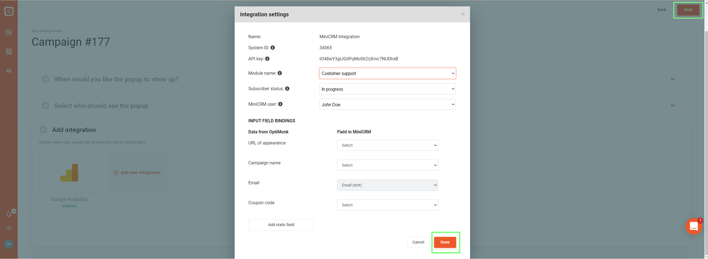Open the MiniCRM user dropdown
Image resolution: width=708 pixels, height=259 pixels.
point(388,104)
